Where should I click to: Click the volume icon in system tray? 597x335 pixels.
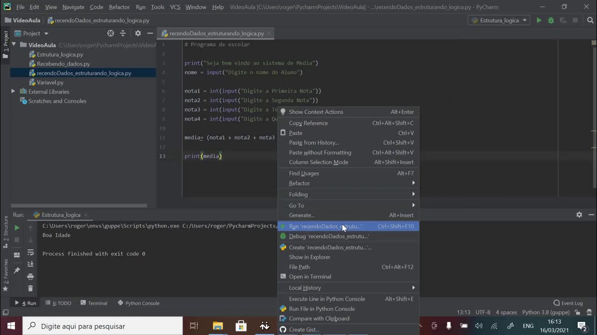point(479,326)
